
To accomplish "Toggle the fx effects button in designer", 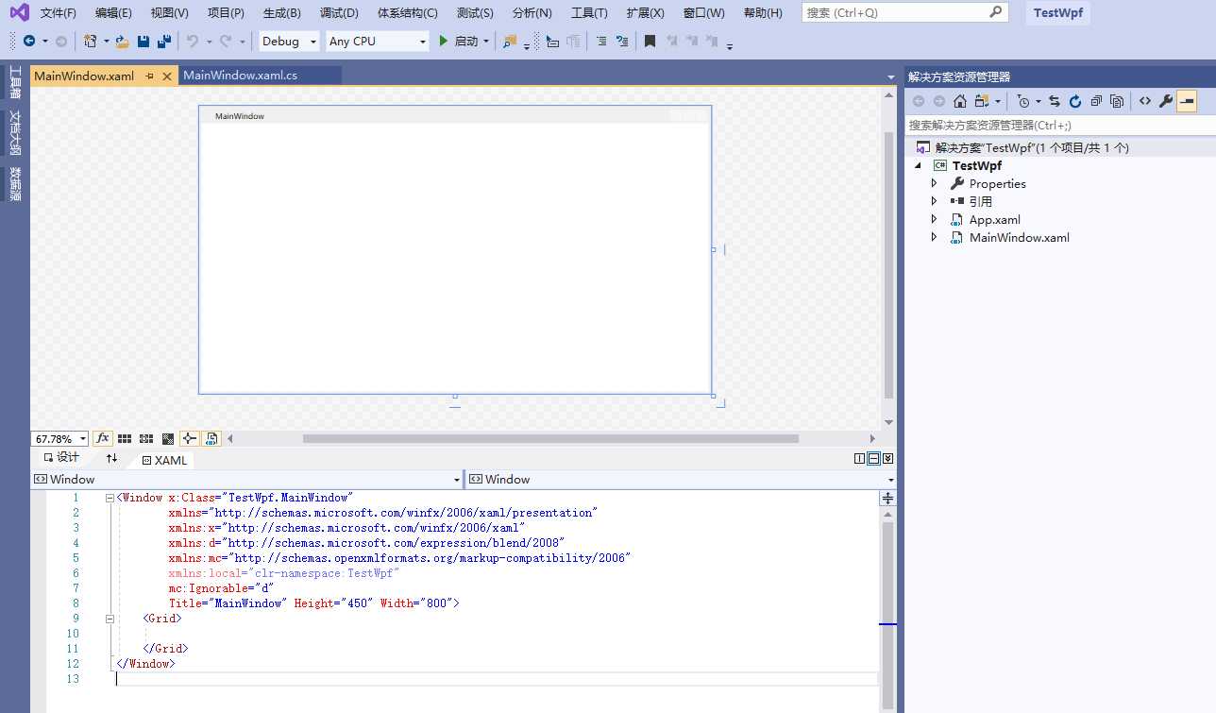I will (103, 438).
